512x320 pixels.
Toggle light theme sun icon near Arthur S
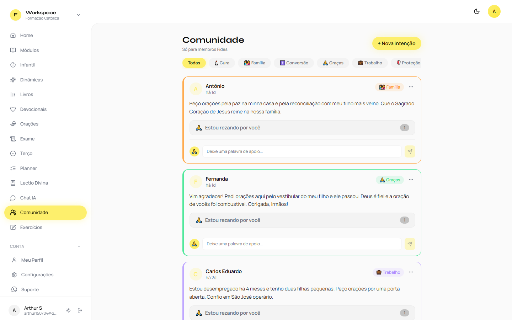click(x=68, y=310)
